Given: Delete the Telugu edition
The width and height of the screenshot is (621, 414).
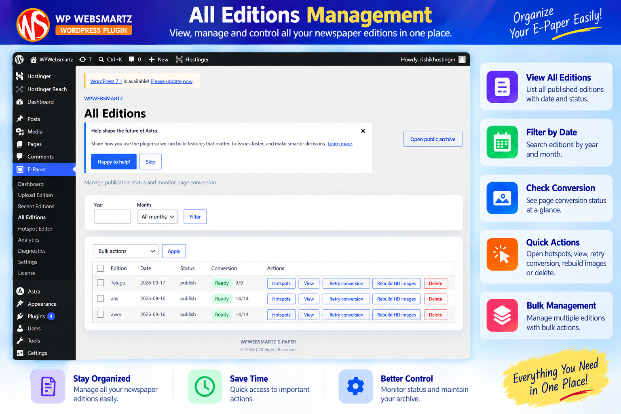Looking at the screenshot, I should point(435,283).
